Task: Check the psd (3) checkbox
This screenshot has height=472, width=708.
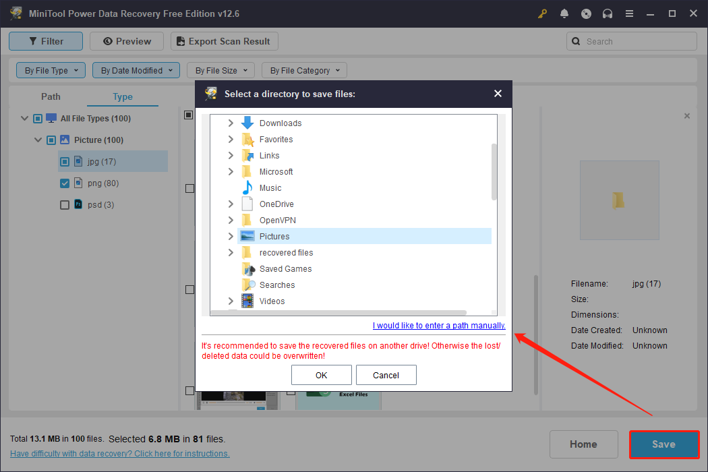Action: [65, 205]
